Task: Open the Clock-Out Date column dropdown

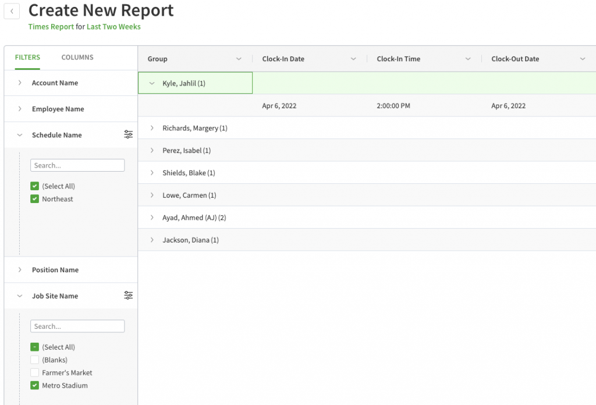Action: [583, 59]
